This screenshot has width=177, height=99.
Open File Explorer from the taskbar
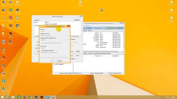(13, 97)
